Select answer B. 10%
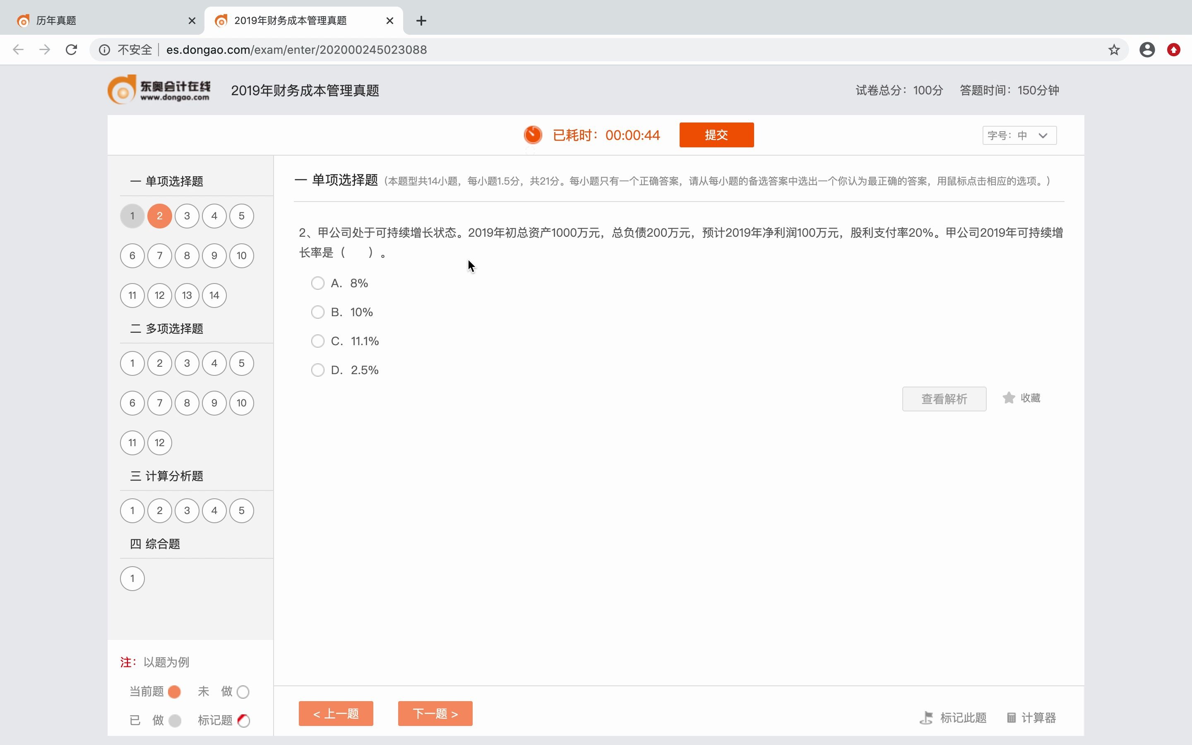 [317, 312]
